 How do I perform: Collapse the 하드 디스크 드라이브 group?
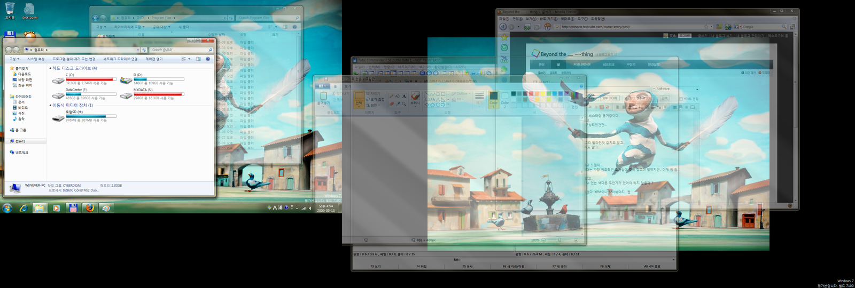51,68
